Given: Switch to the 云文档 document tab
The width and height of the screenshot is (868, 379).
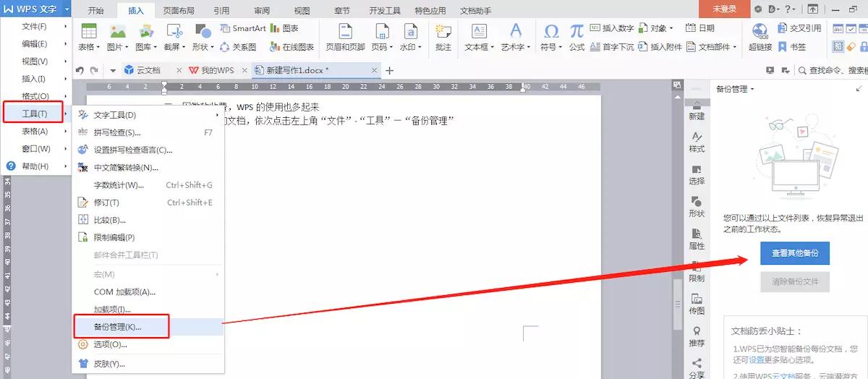Looking at the screenshot, I should coord(149,71).
